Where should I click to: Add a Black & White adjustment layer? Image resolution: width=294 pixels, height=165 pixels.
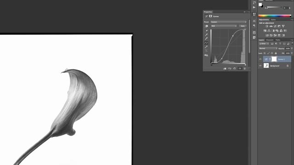pyautogui.click(x=273, y=31)
